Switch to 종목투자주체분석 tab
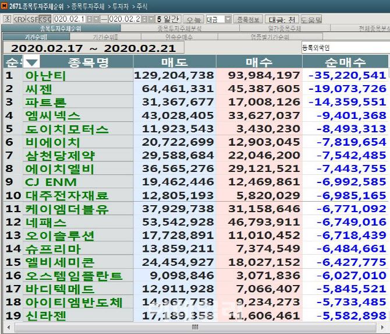Screen dimensions: 390x334 [180, 28]
